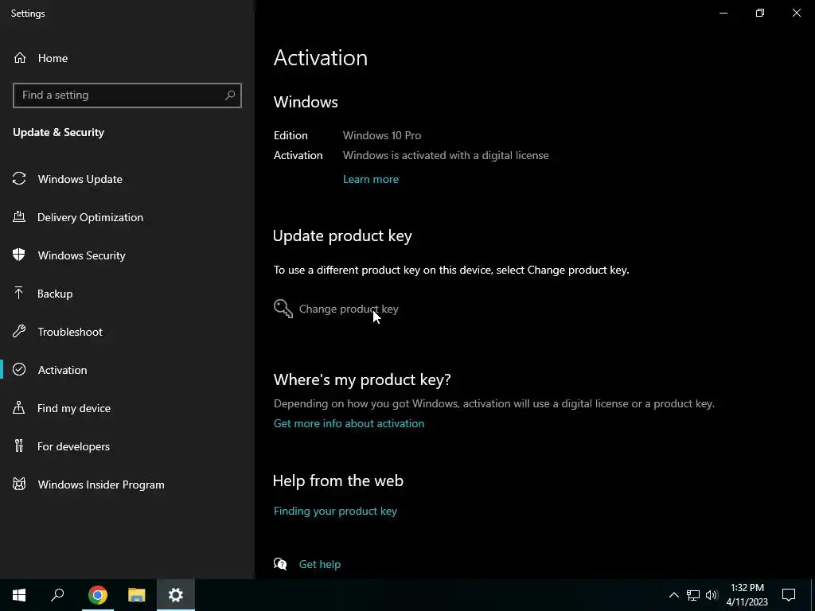Click in the Find a setting search box
Image resolution: width=815 pixels, height=611 pixels.
[x=127, y=95]
